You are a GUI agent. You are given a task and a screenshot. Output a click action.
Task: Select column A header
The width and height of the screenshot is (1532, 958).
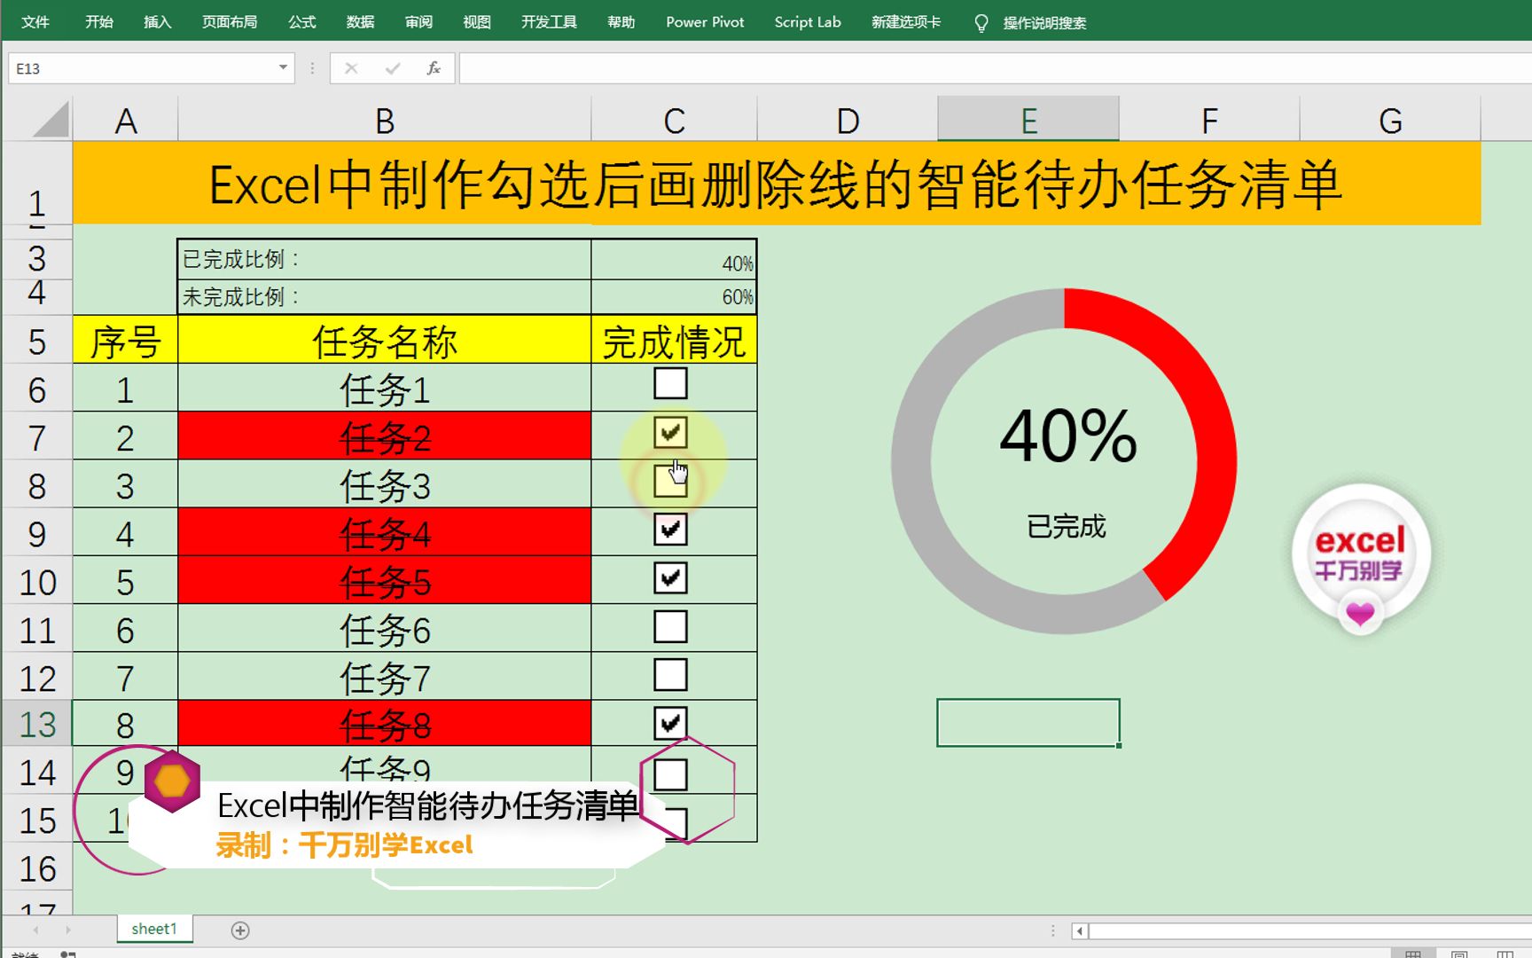pyautogui.click(x=125, y=120)
